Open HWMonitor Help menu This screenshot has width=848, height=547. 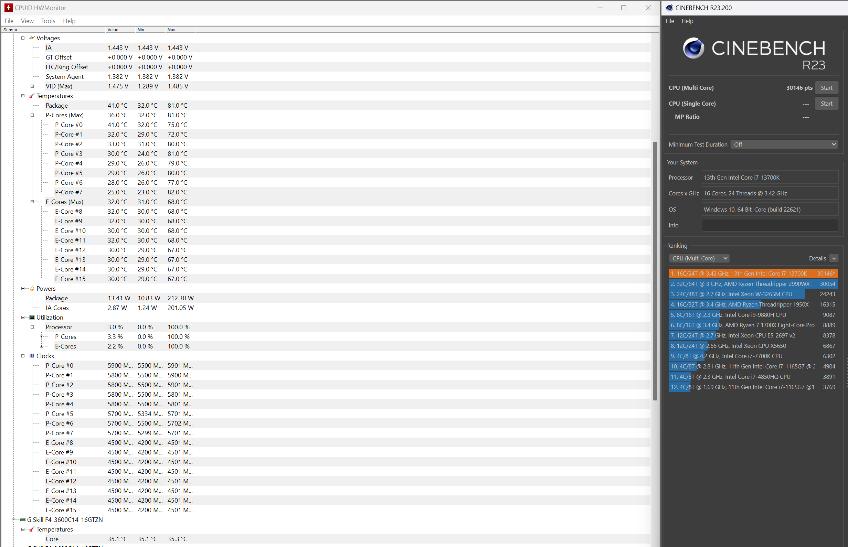point(69,21)
